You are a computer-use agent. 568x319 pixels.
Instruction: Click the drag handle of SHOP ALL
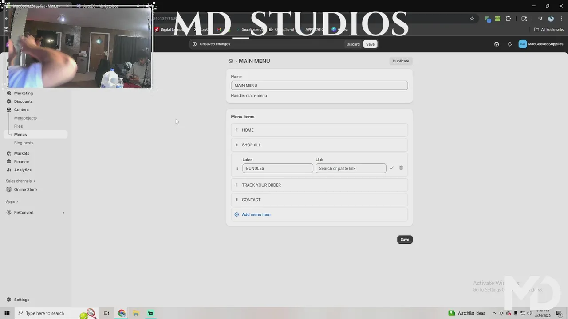click(x=237, y=145)
